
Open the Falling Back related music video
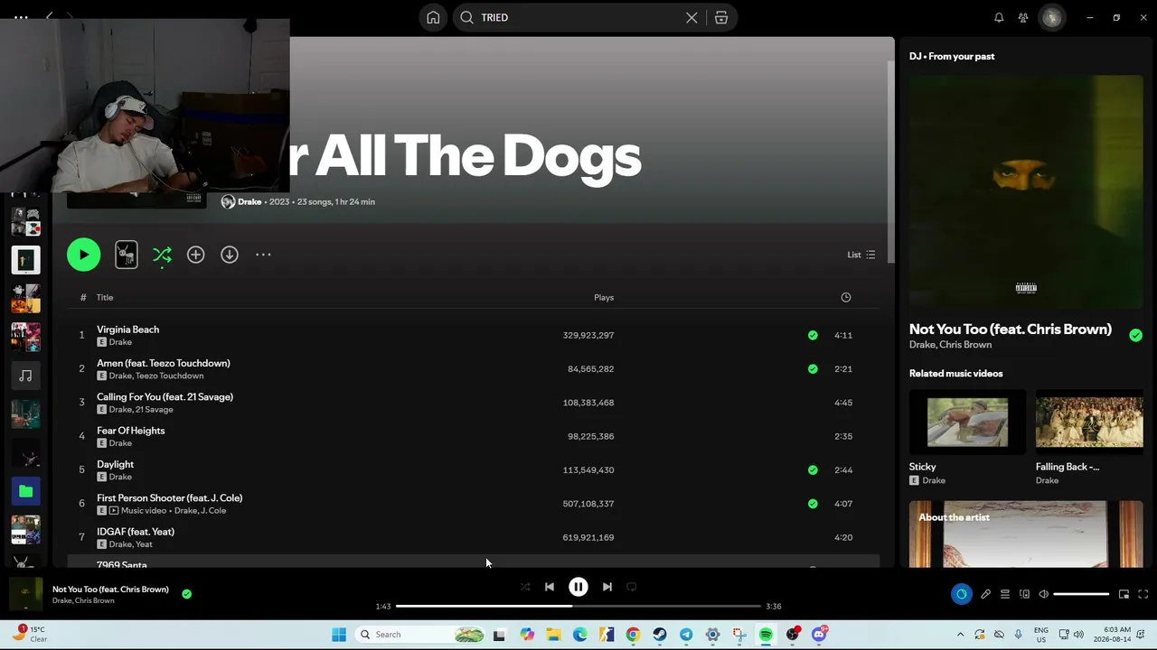[1089, 437]
